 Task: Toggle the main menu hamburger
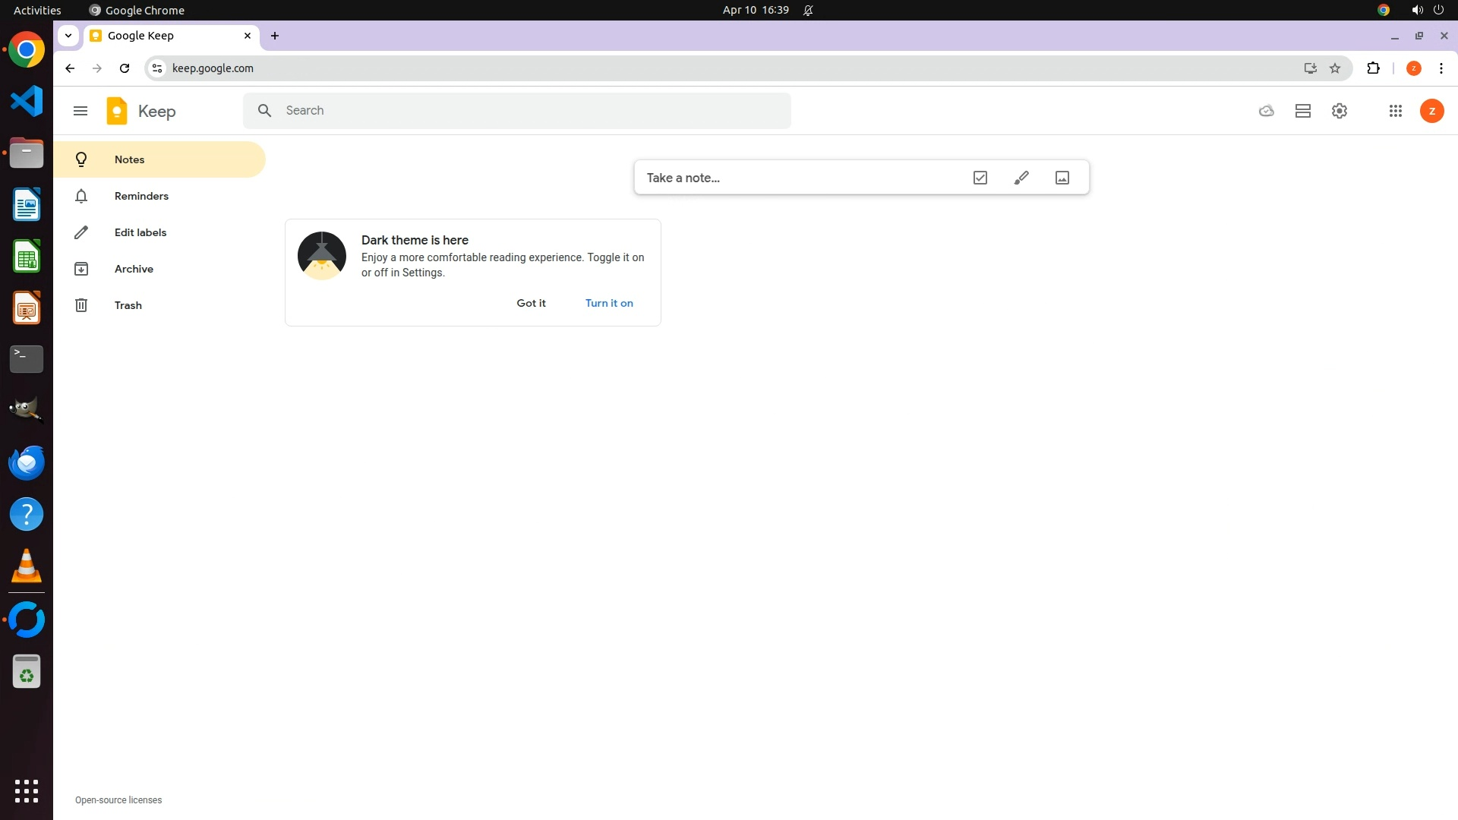pyautogui.click(x=80, y=111)
